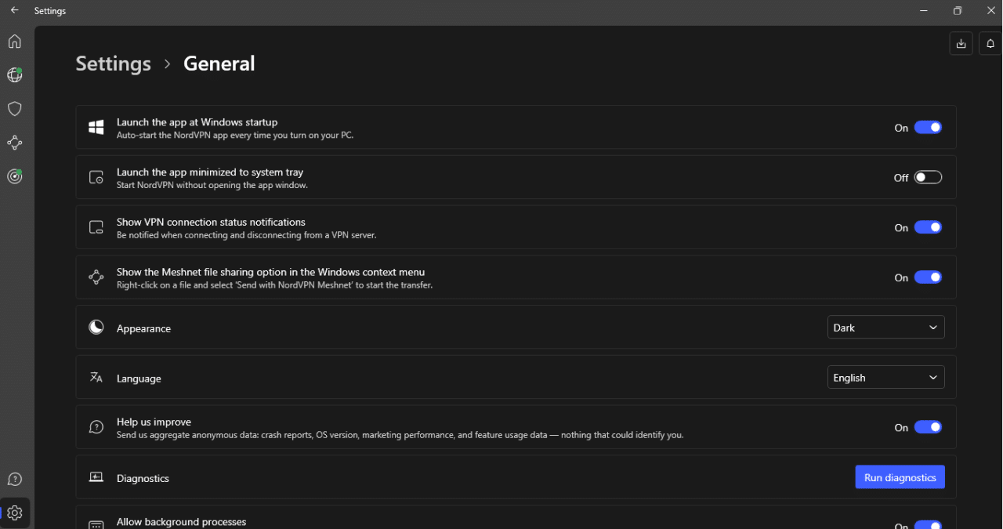Click the Windows startup icon next to first setting
Viewport: 1003px width, 529px height.
tap(96, 126)
